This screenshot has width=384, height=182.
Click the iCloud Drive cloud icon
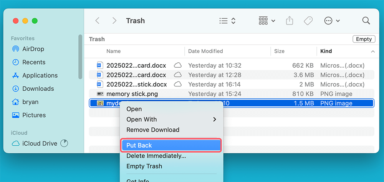click(16, 143)
